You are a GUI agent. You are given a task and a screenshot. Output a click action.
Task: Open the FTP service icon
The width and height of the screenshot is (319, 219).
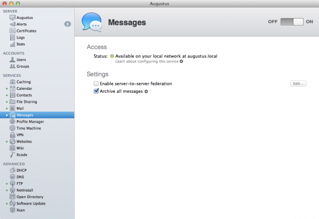pos(12,184)
